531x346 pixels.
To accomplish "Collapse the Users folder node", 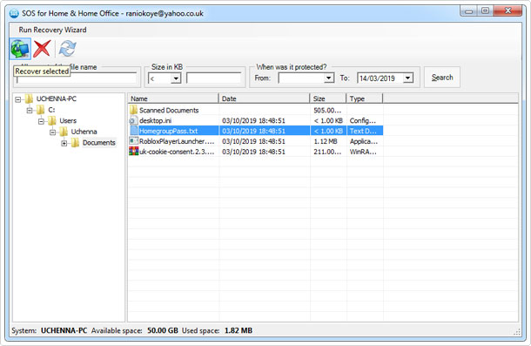I will click(x=41, y=121).
